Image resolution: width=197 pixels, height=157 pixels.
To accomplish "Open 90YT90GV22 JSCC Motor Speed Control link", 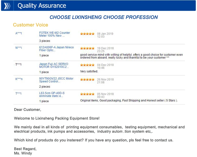I will pos(56,80).
